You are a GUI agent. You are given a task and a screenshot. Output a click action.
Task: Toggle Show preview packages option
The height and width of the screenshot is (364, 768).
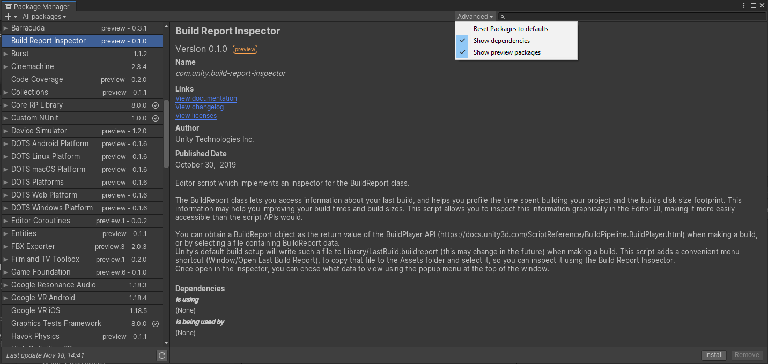point(506,52)
